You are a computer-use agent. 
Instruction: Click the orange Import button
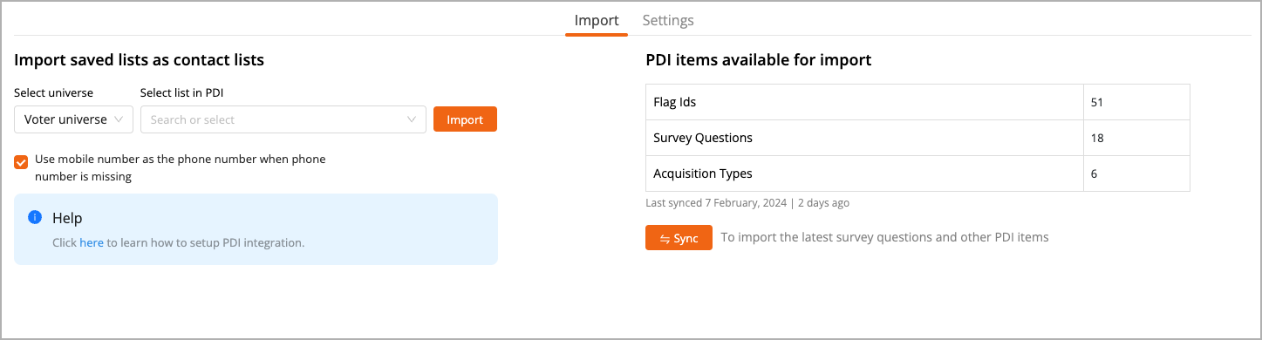click(x=465, y=119)
